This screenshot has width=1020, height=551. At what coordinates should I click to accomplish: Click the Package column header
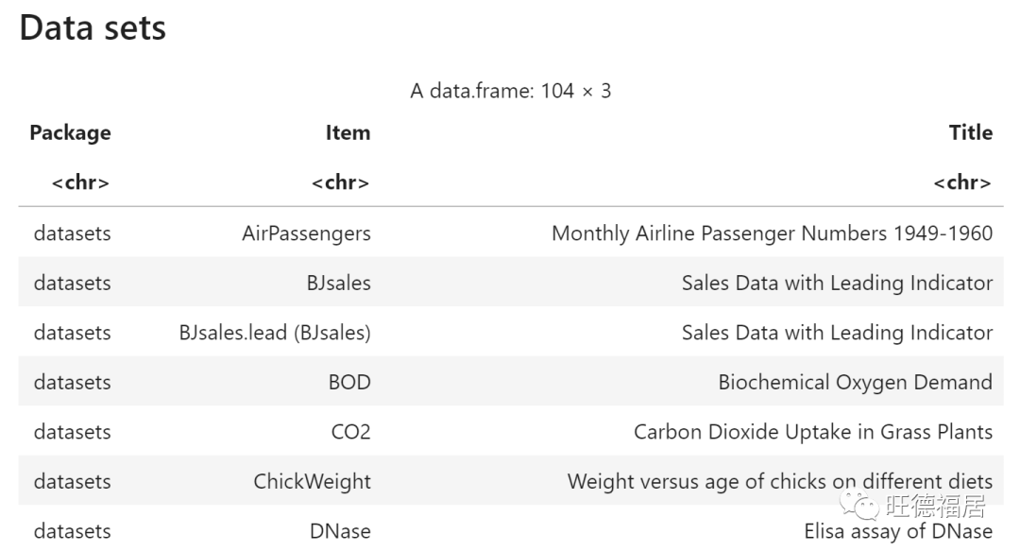[x=70, y=133]
